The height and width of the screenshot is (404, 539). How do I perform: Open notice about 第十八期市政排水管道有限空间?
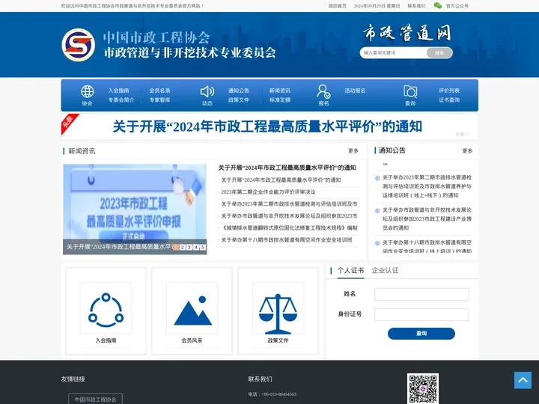(x=427, y=246)
